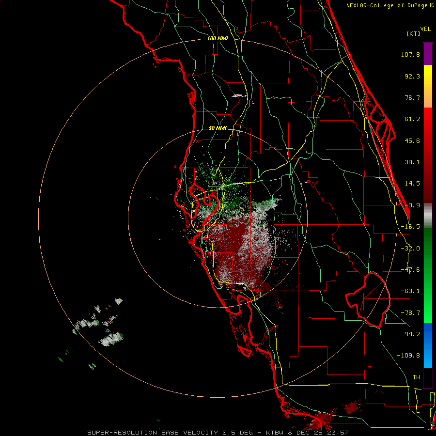Click the blue segment of the velocity color bar
Screen dimensions: 436x436
[428, 345]
